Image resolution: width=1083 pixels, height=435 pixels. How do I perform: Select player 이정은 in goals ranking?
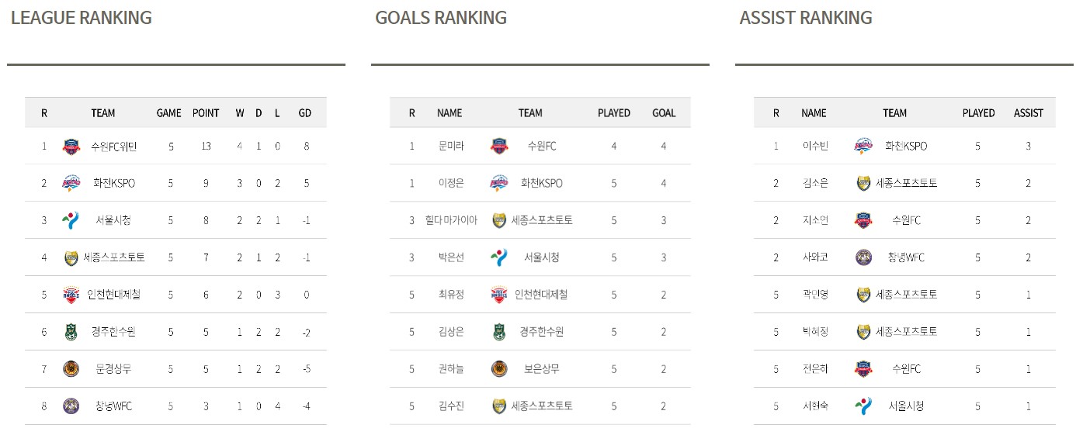pyautogui.click(x=450, y=183)
